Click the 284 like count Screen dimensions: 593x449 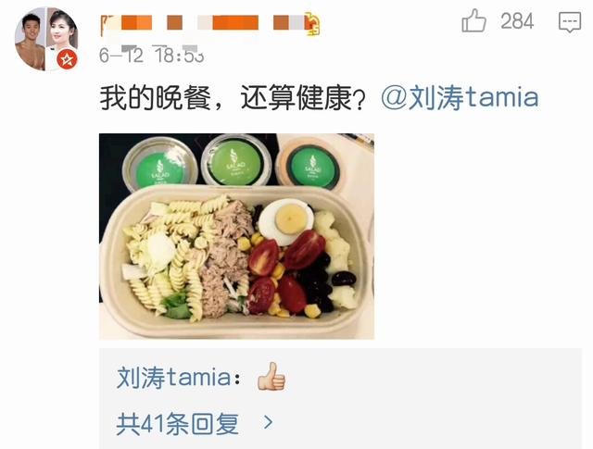tap(517, 21)
